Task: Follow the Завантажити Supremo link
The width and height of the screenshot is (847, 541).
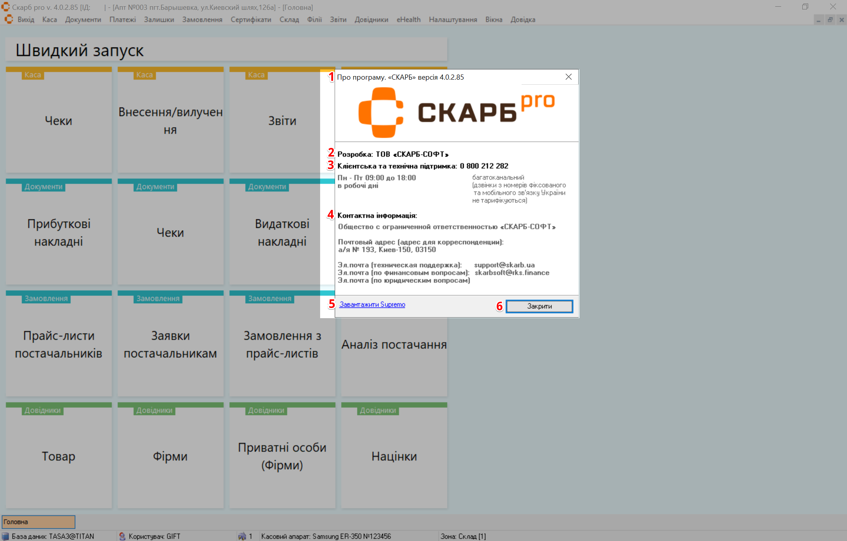Action: [x=372, y=304]
